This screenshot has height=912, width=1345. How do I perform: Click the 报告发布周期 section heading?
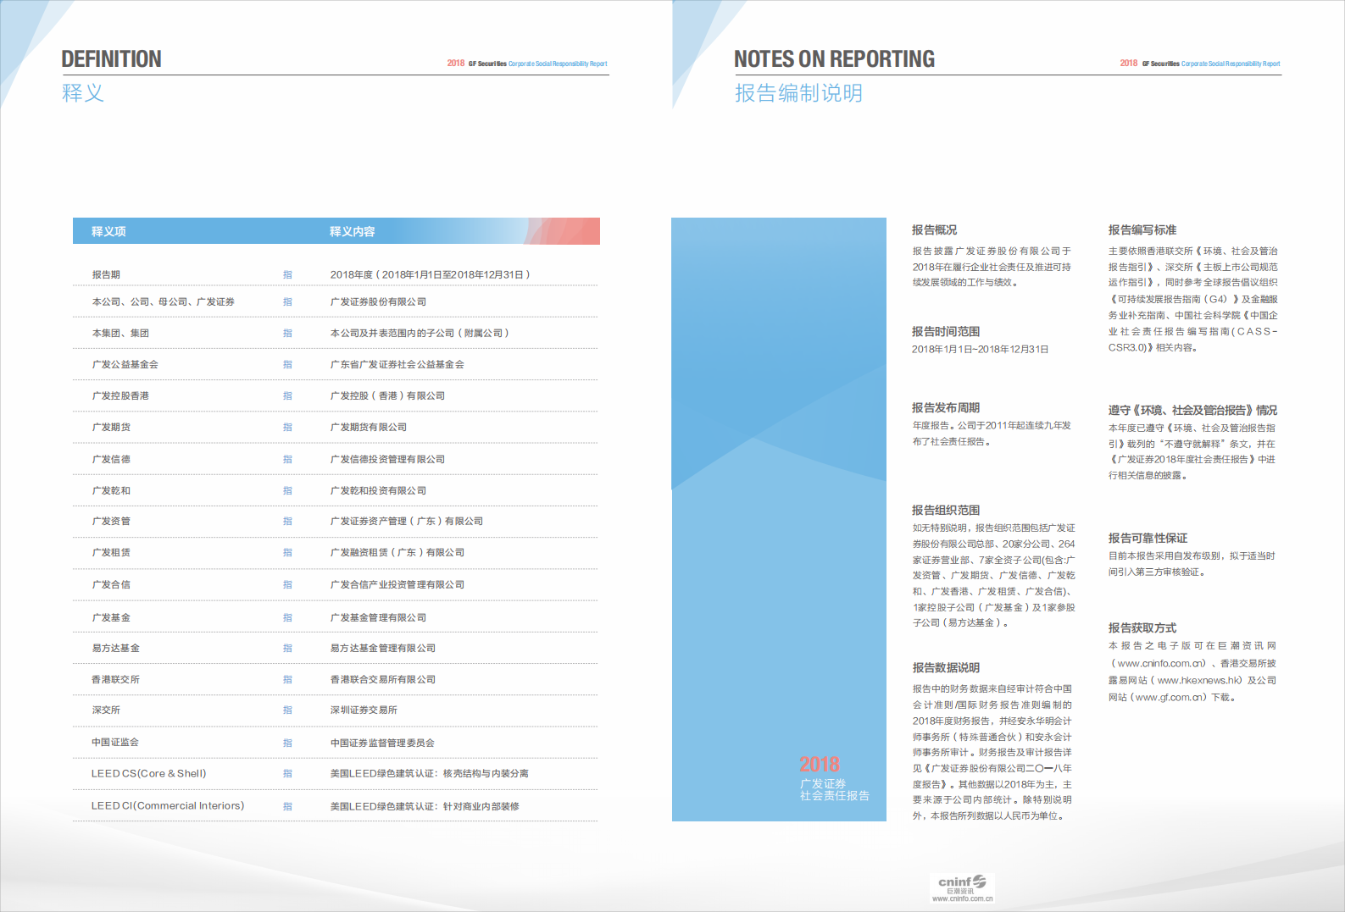pos(946,407)
